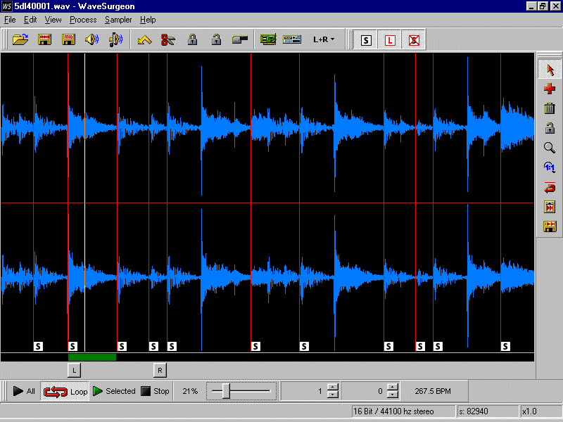
Task: Click the note with speaker icon
Action: (x=115, y=39)
